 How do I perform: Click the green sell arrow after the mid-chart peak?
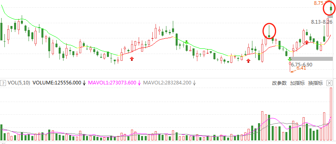[x=186, y=42]
